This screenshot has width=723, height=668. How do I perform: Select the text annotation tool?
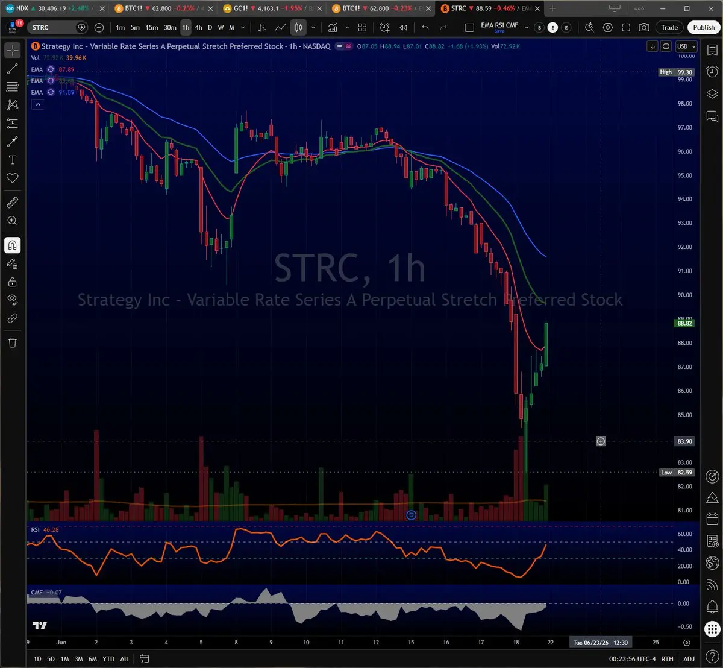click(x=12, y=160)
